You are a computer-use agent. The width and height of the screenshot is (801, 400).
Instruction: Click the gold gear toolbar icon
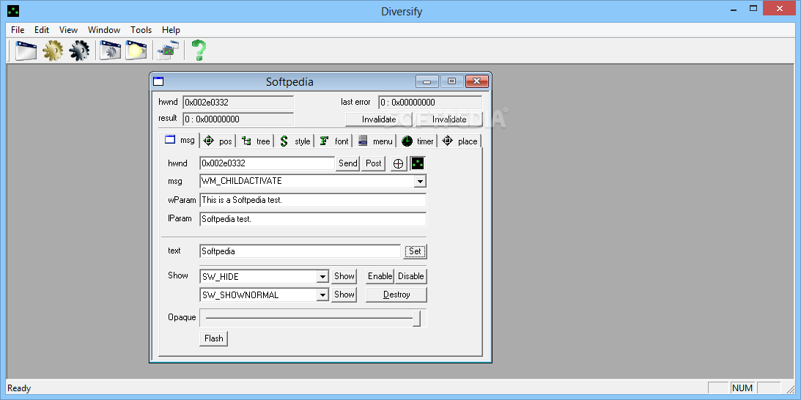coord(53,51)
